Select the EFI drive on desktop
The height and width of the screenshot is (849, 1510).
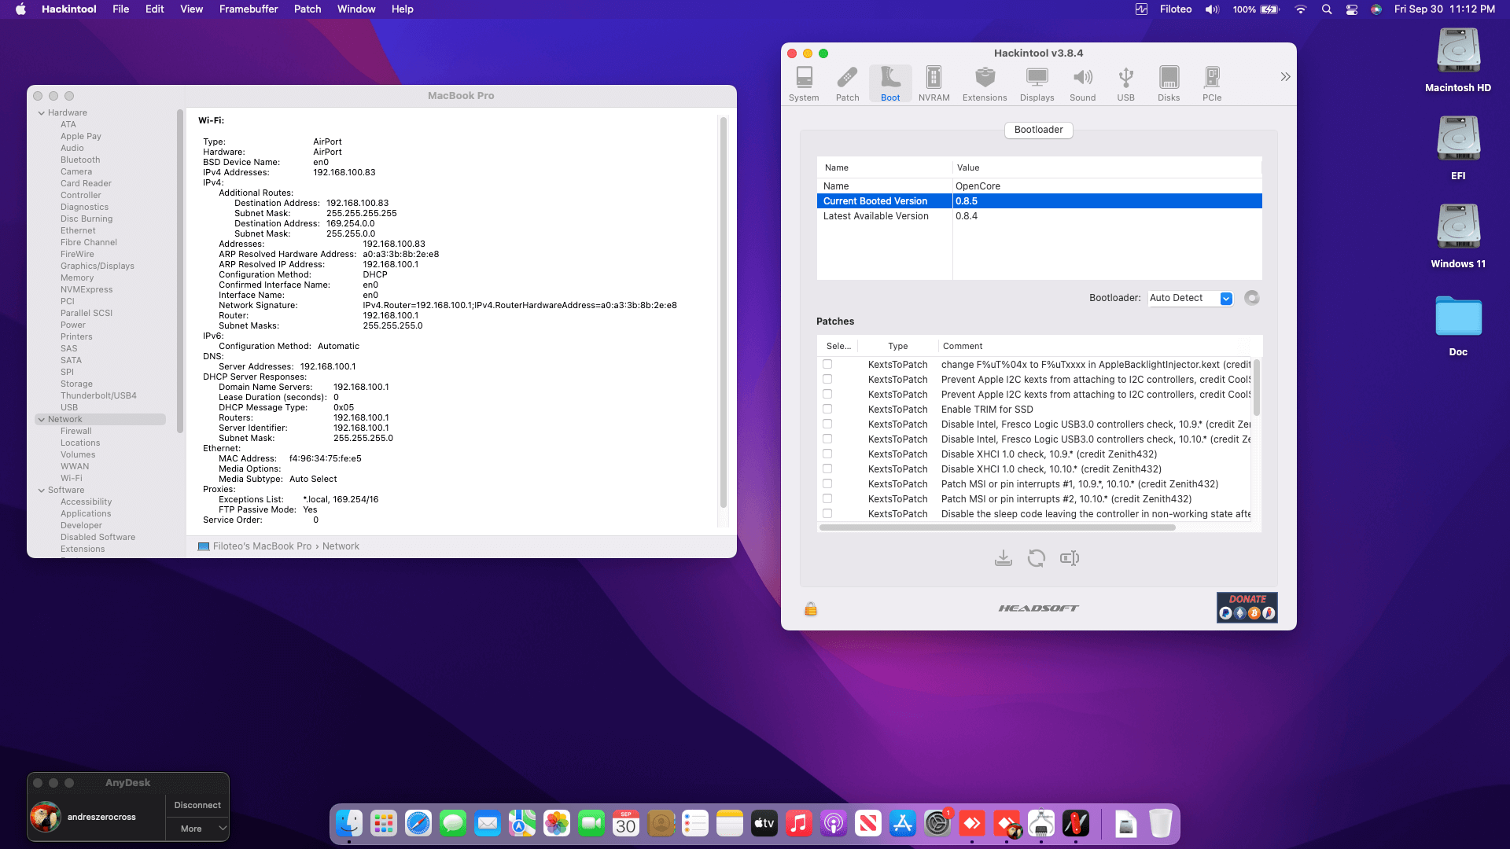(1458, 149)
